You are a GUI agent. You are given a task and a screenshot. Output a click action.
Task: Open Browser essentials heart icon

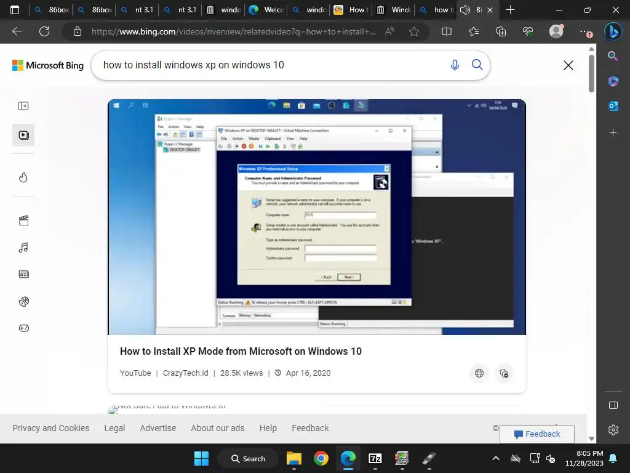[x=528, y=31]
